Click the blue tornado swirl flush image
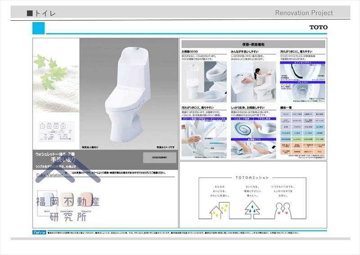Viewport: 360px width, 255px height. (x=242, y=129)
